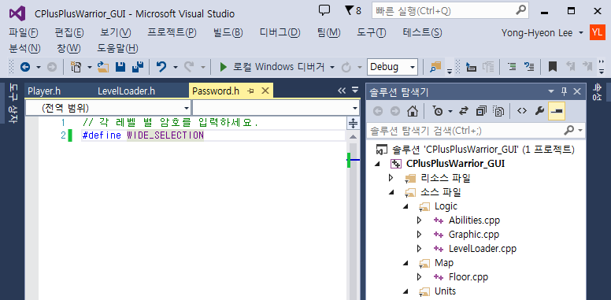Open the 빌드(B) menu

pyautogui.click(x=228, y=33)
